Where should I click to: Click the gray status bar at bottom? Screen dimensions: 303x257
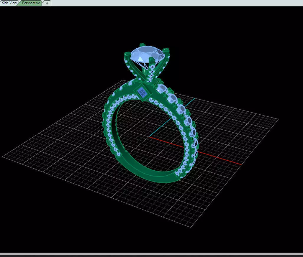[x=152, y=254]
